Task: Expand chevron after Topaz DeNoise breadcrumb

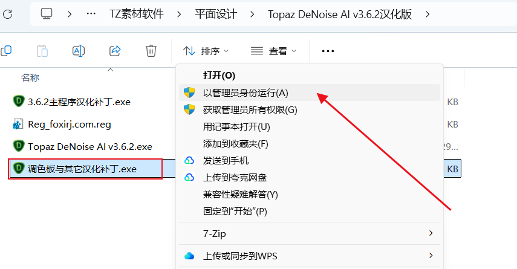Action: tap(428, 14)
